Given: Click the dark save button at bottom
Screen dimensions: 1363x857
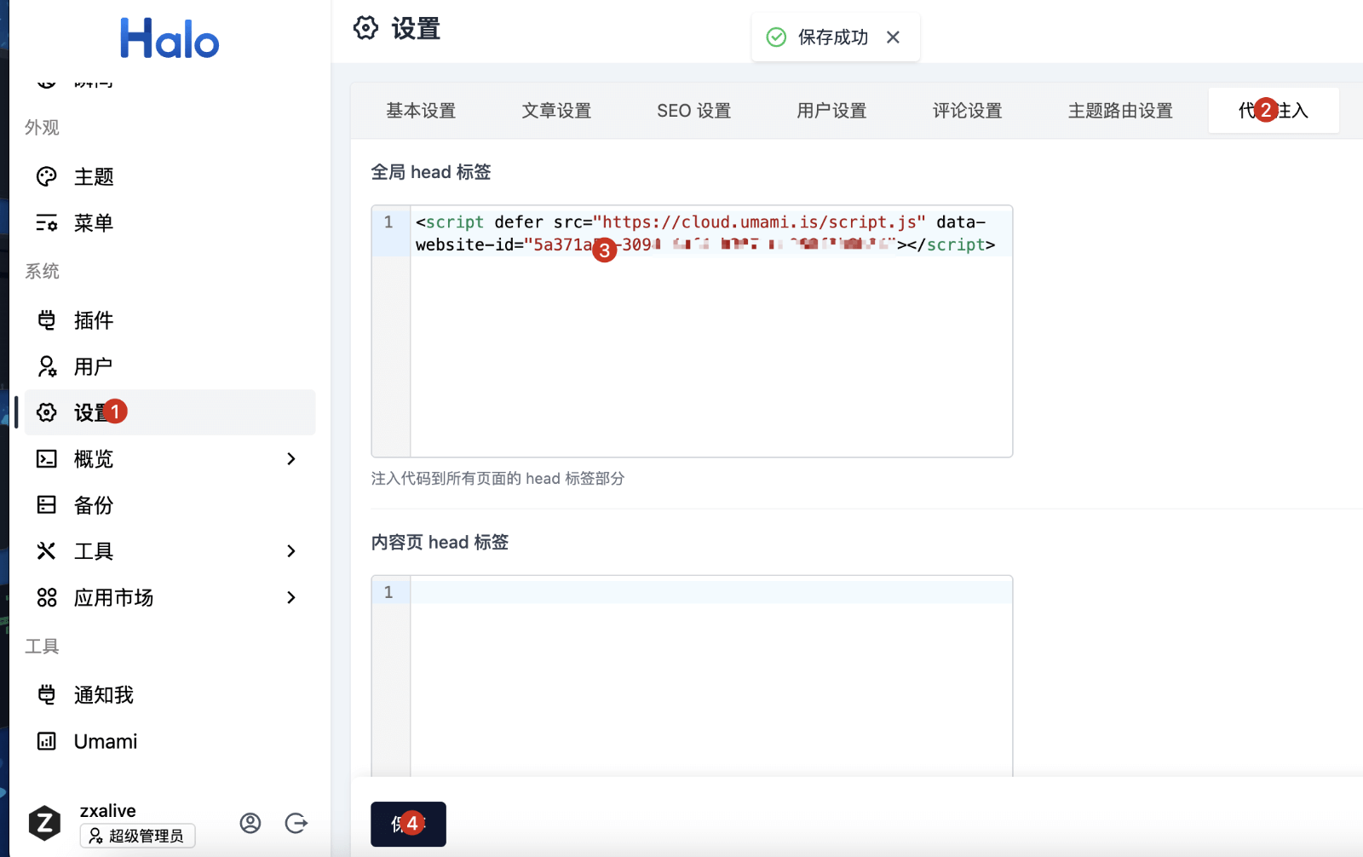Looking at the screenshot, I should coord(408,824).
